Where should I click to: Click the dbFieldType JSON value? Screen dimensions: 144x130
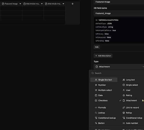[x=109, y=24]
